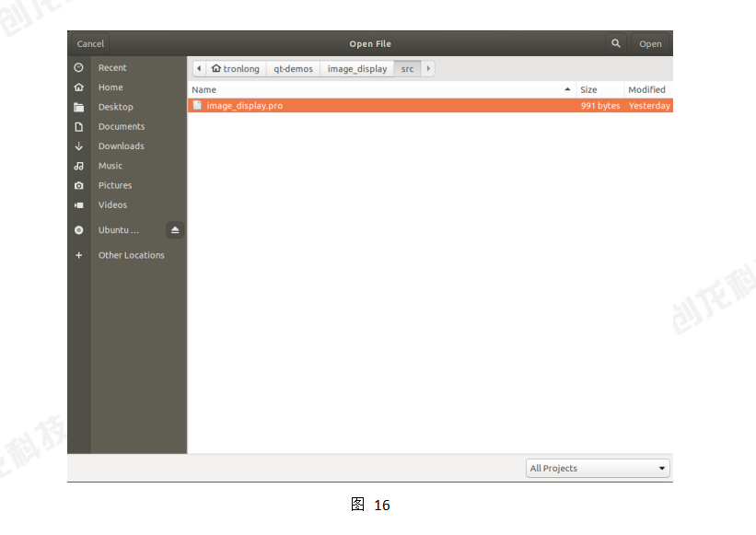This screenshot has width=756, height=535.
Task: Select the image_display.pro file name
Action: pos(244,106)
